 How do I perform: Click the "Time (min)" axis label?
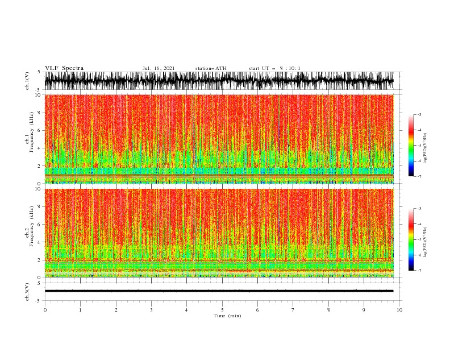pos(227,316)
